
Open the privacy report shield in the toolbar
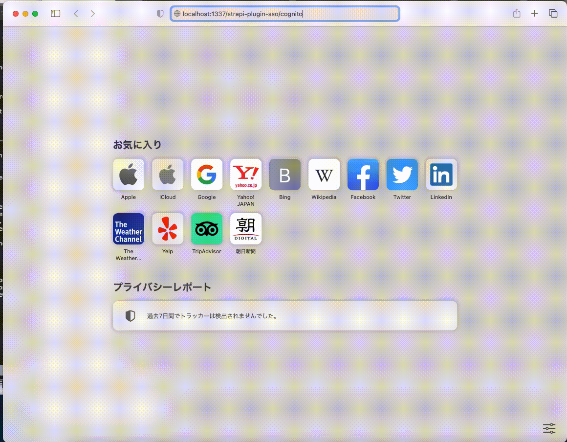[160, 14]
